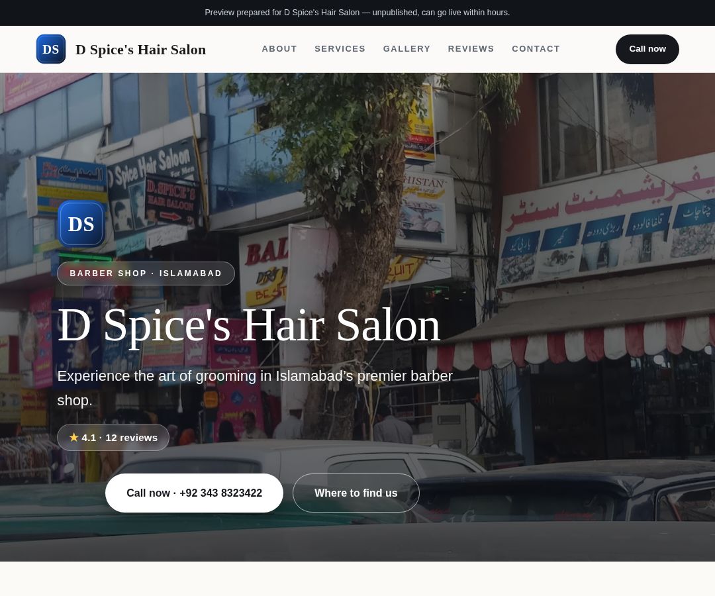Image resolution: width=715 pixels, height=596 pixels.
Task: Click the large DS logo in hero
Action: [x=81, y=224]
